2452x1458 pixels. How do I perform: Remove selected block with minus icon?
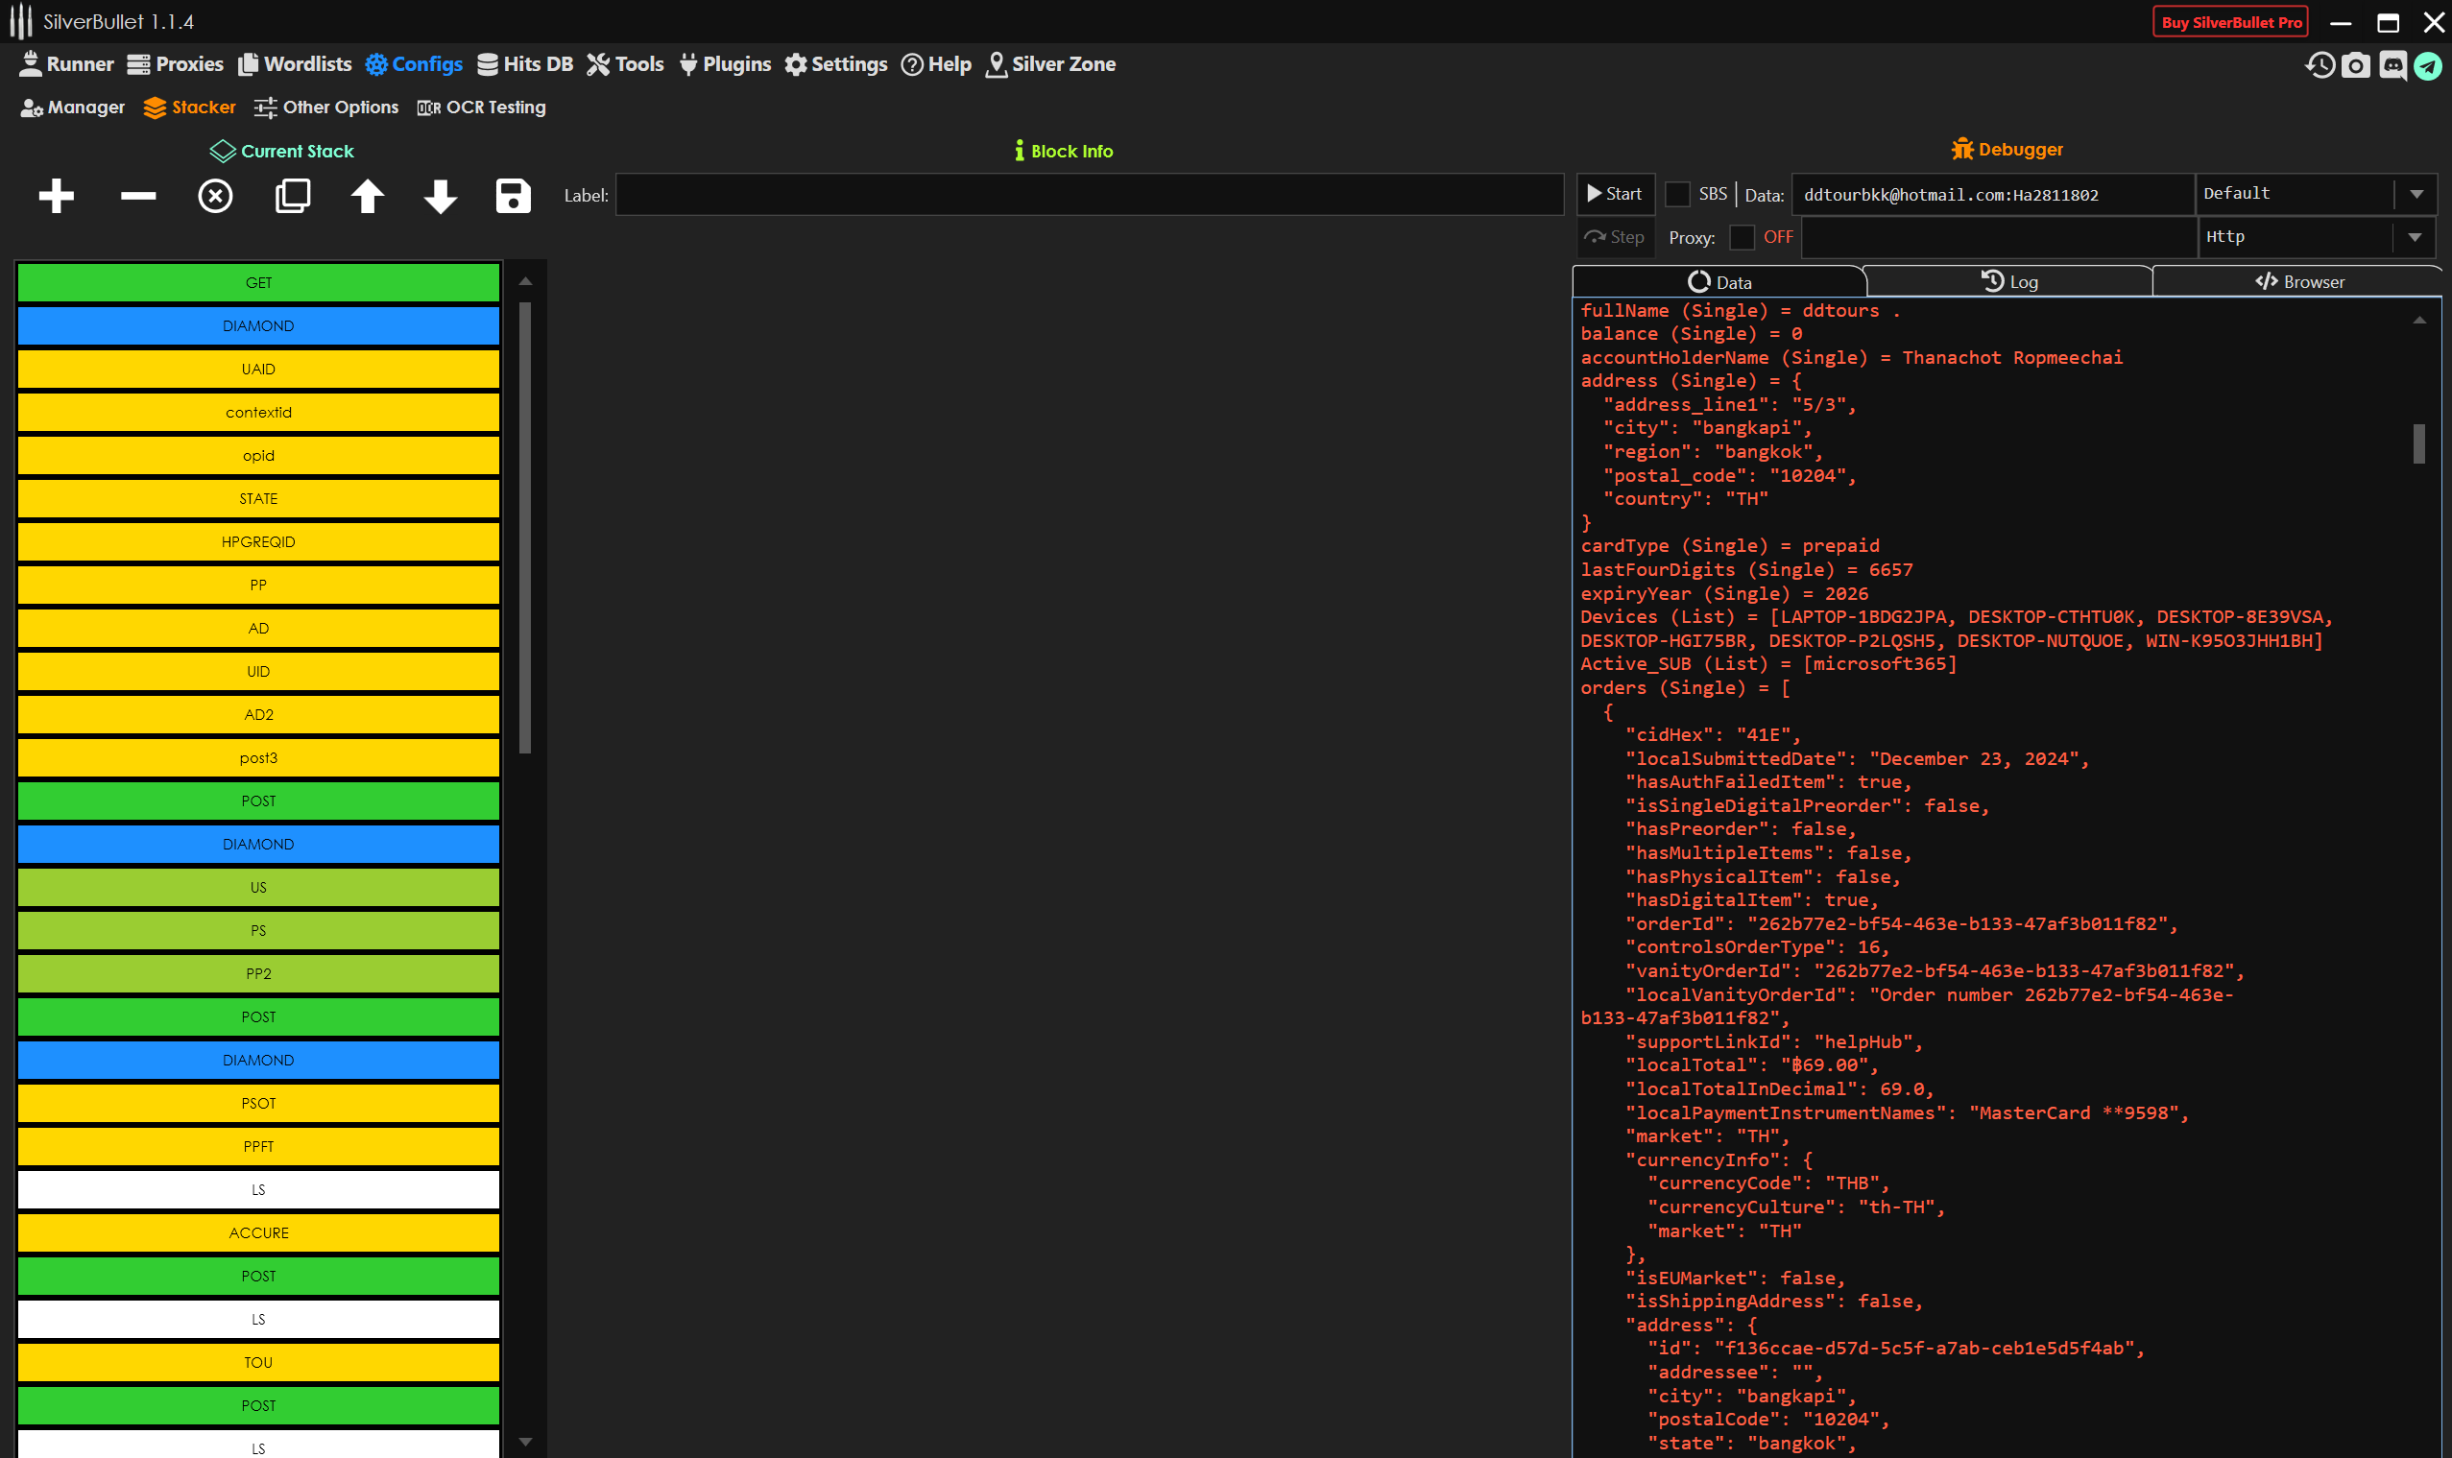pos(137,197)
